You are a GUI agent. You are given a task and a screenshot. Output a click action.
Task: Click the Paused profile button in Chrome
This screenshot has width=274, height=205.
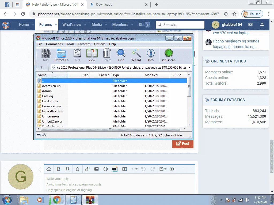tap(252, 14)
